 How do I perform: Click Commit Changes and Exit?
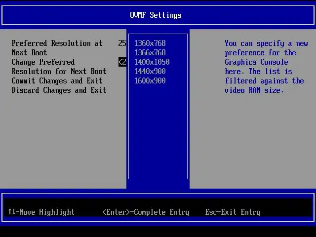tap(57, 81)
